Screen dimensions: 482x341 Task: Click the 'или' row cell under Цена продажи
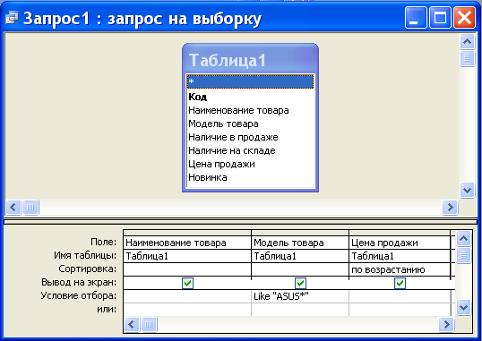(400, 310)
